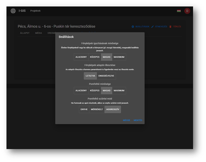Set point cloud quality to Magas

(107, 91)
